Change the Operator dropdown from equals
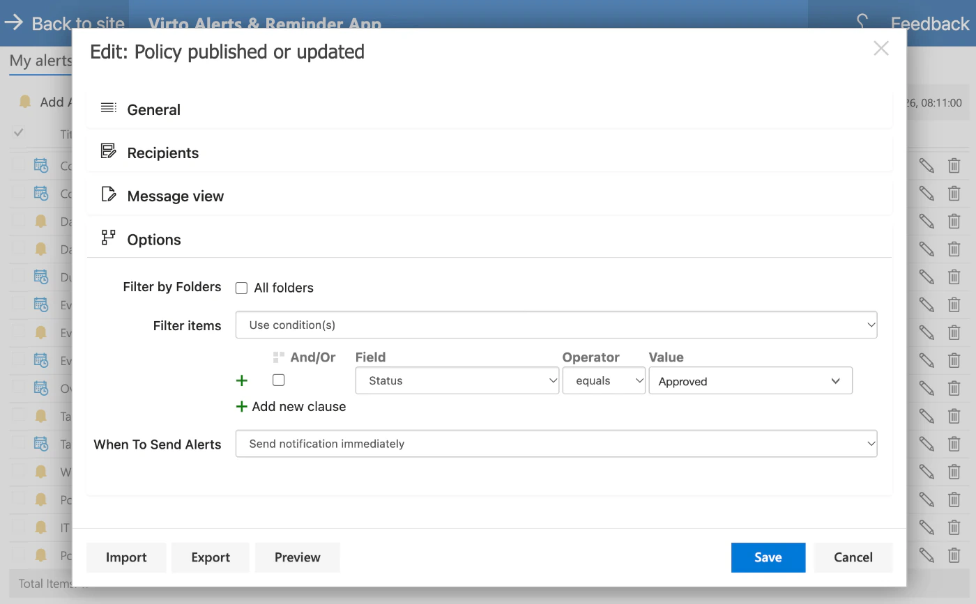 click(604, 381)
